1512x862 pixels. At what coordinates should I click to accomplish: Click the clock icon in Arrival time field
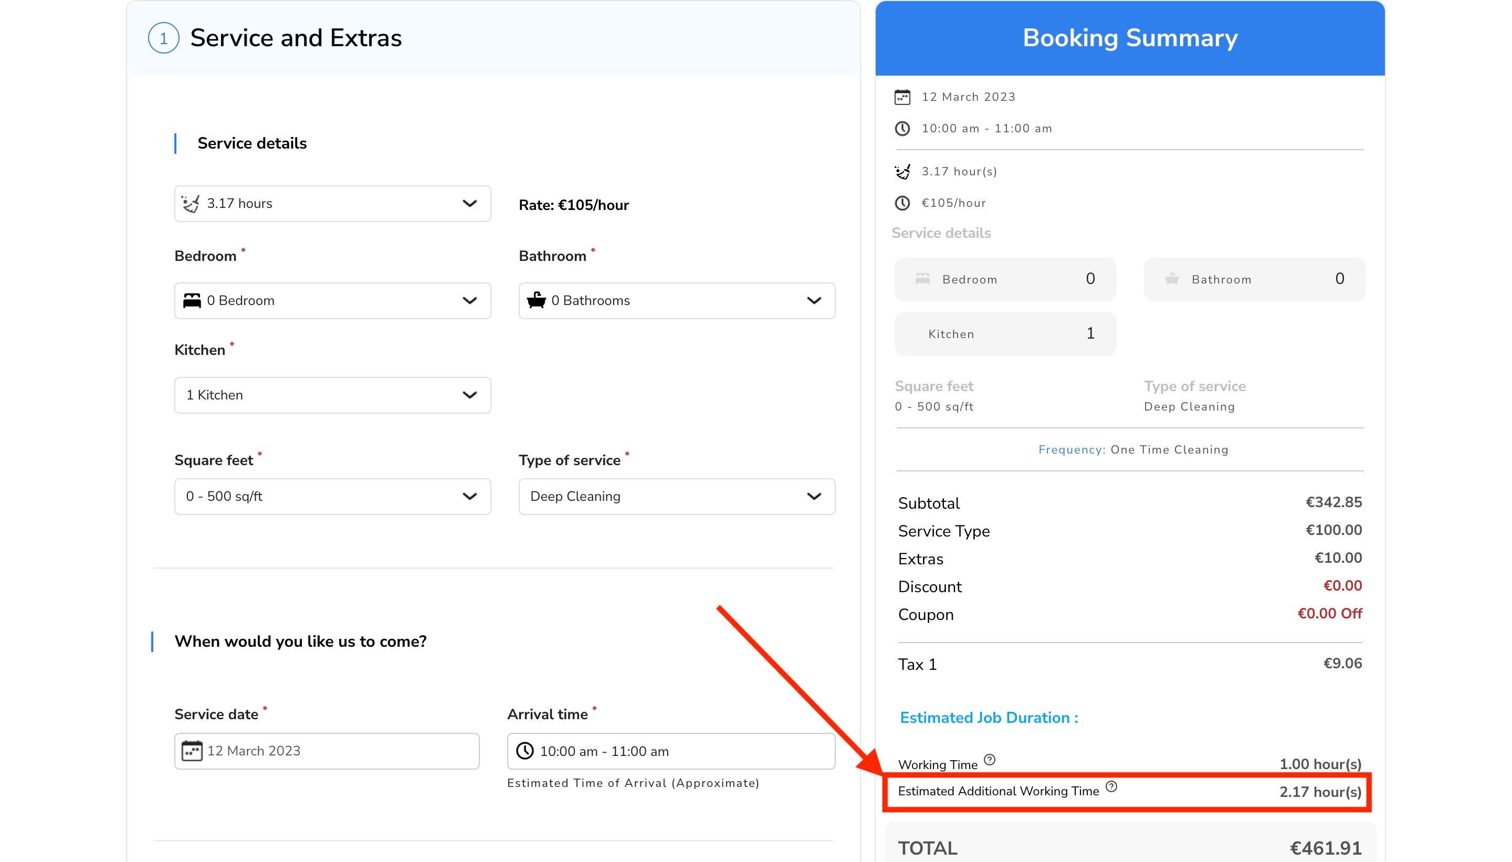(x=524, y=751)
